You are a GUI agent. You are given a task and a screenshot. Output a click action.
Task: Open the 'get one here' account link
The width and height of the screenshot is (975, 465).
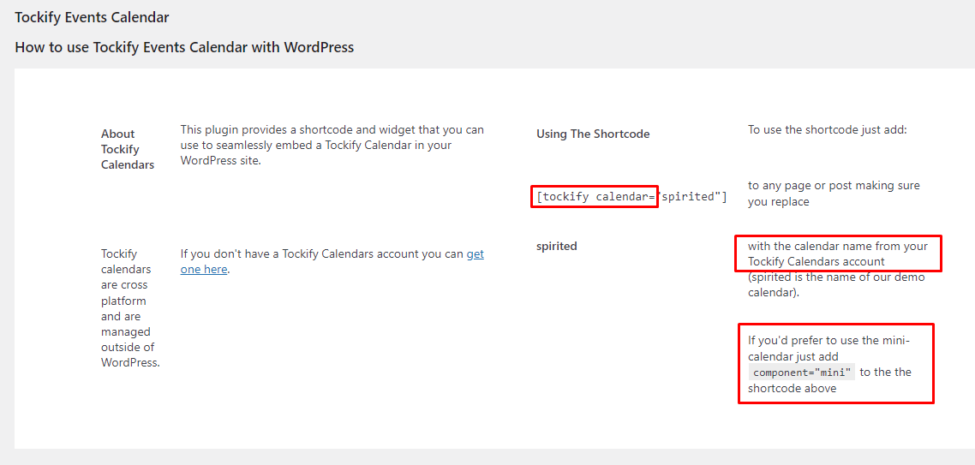[332, 262]
